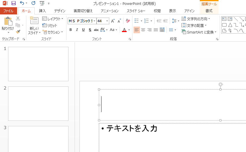This screenshot has width=246, height=152.
Task: Open line spacing icon menu
Action: click(175, 21)
